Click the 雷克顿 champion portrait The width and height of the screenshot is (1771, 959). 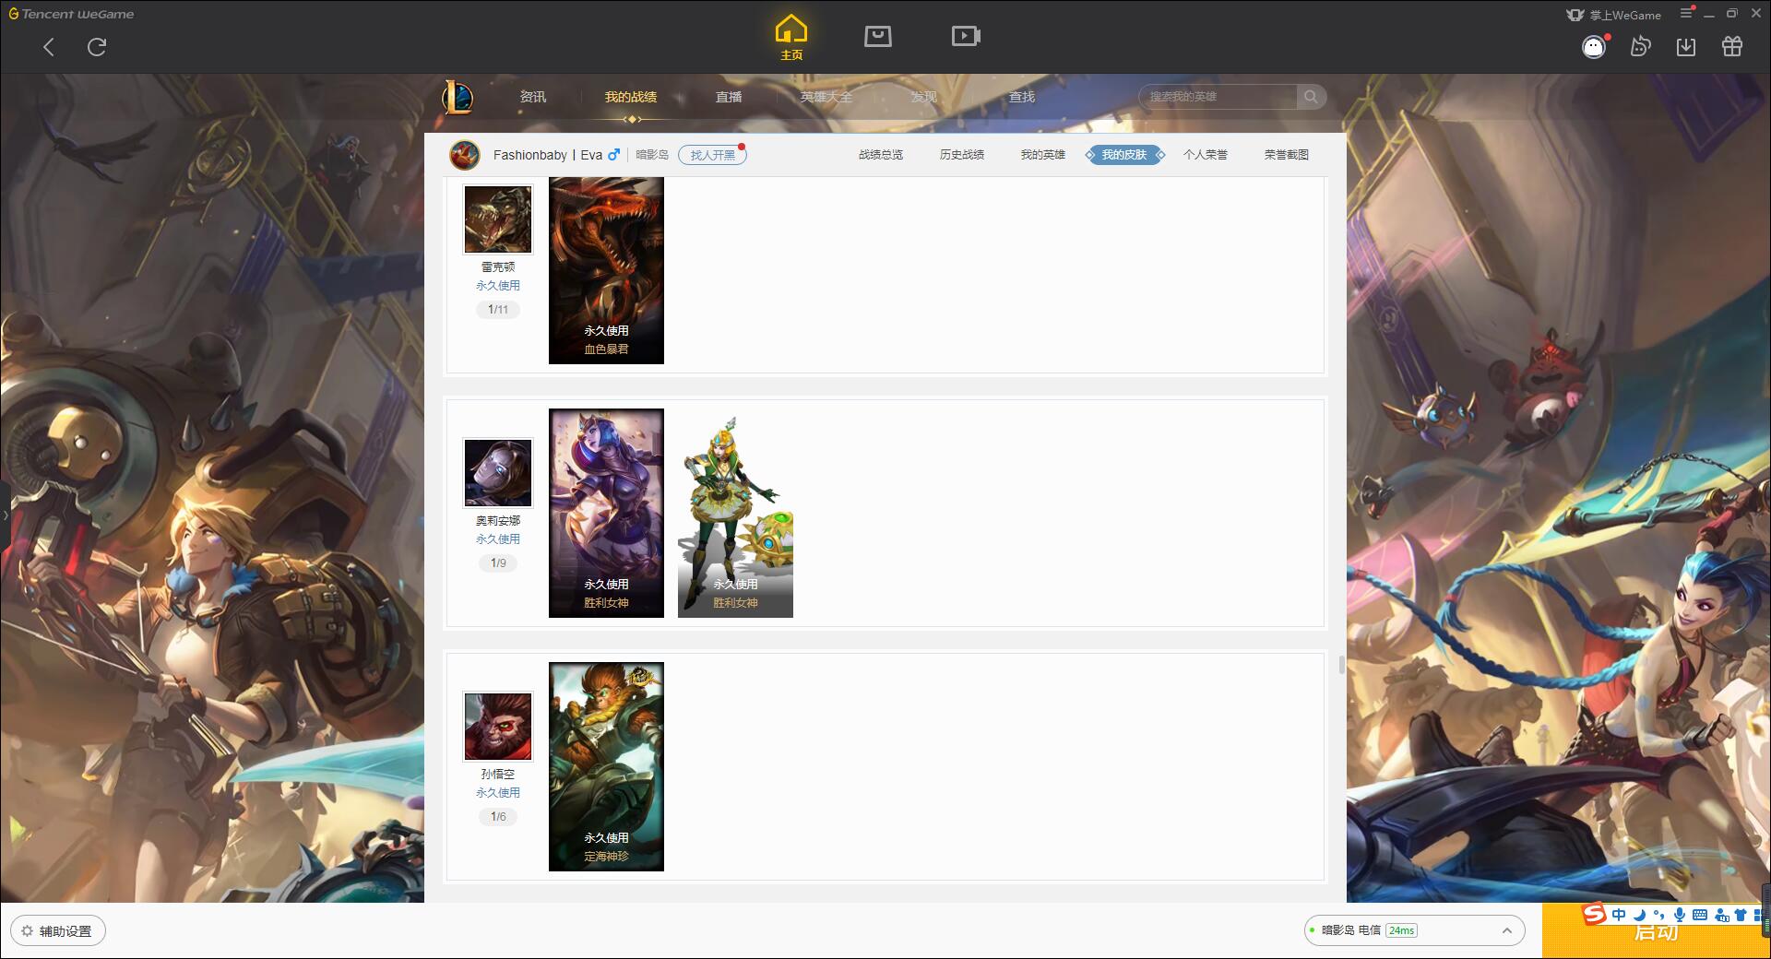coord(498,219)
